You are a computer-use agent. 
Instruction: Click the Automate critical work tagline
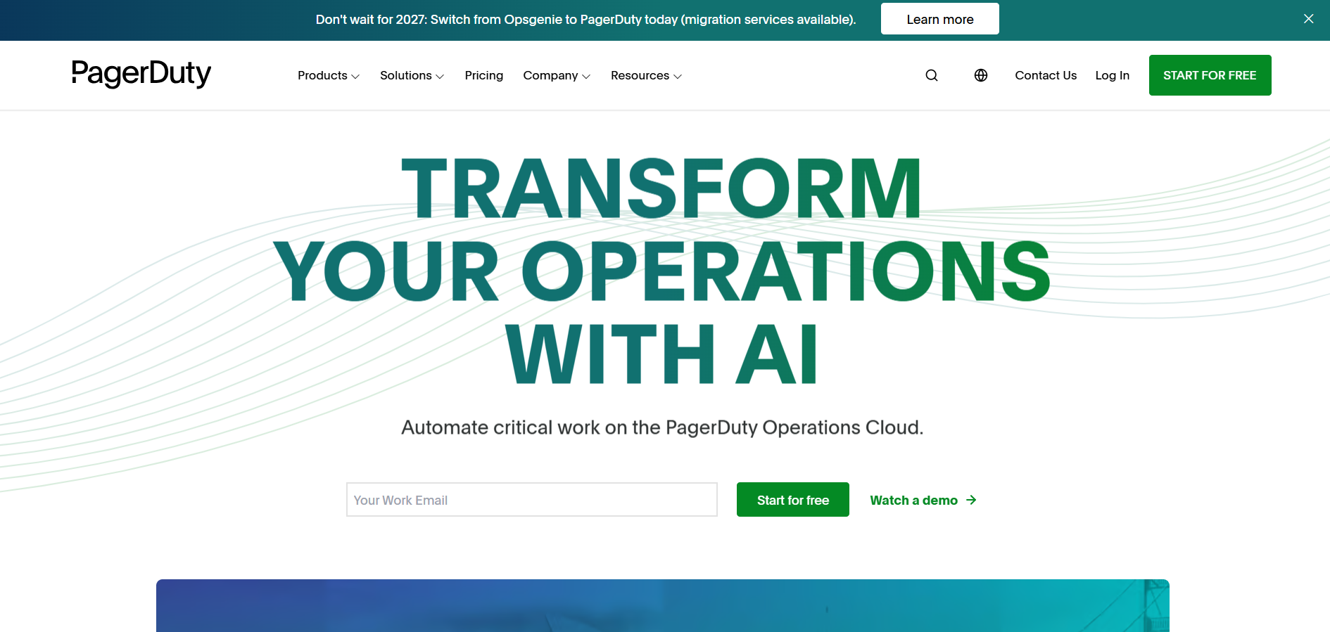tap(662, 427)
